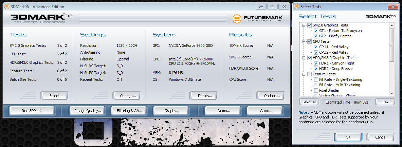Click the Feature Tests 0 of 7 count

pos(62,71)
